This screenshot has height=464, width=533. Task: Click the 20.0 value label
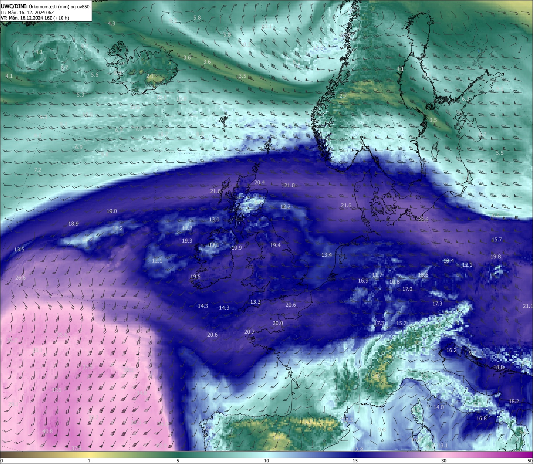click(x=278, y=323)
